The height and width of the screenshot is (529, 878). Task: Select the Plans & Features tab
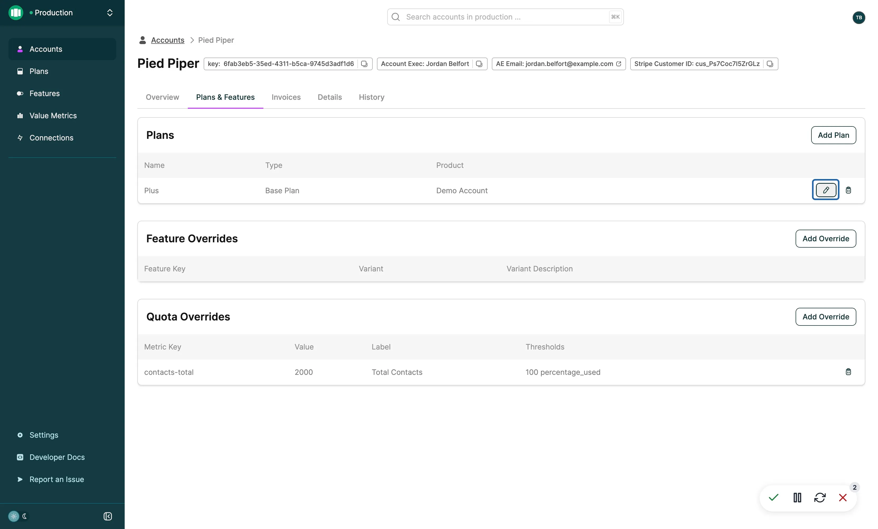pyautogui.click(x=226, y=97)
